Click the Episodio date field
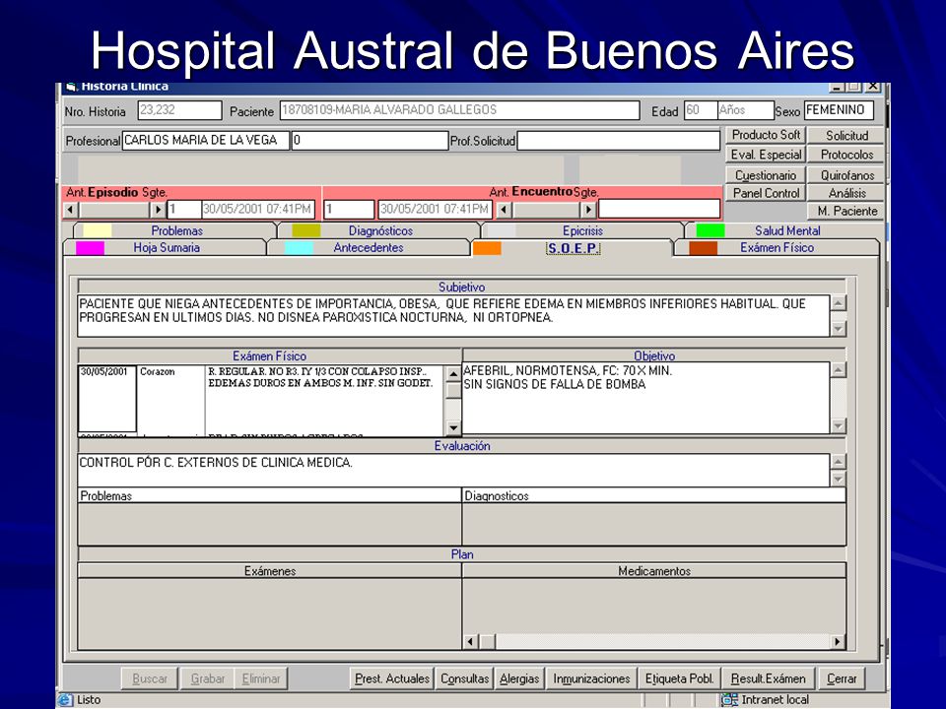This screenshot has width=946, height=709. 257,209
